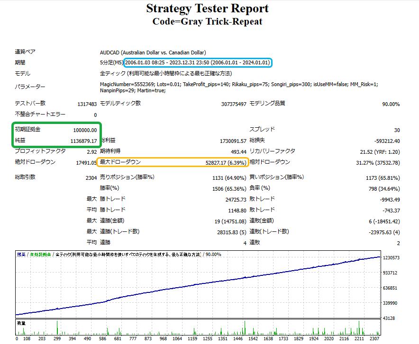Screen dimensions: 419x344
Task: Click the max drawdown '52827.17 (6.39%)'
Action: [226, 163]
